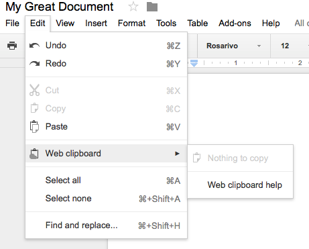Open Web clipboard help

pos(241,185)
